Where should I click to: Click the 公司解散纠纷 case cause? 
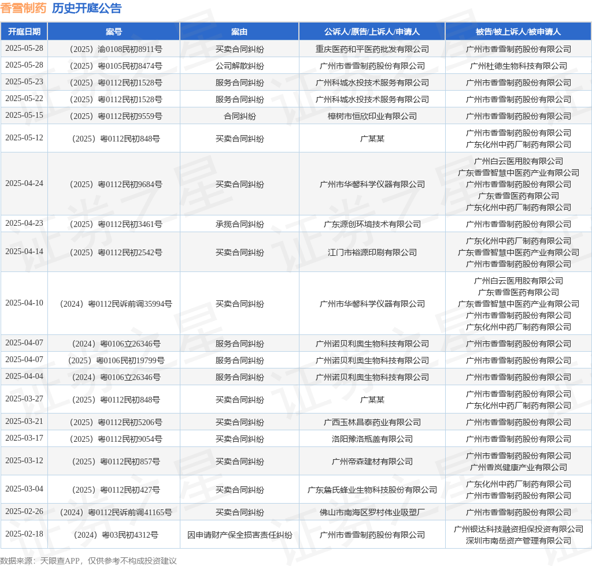click(x=240, y=66)
